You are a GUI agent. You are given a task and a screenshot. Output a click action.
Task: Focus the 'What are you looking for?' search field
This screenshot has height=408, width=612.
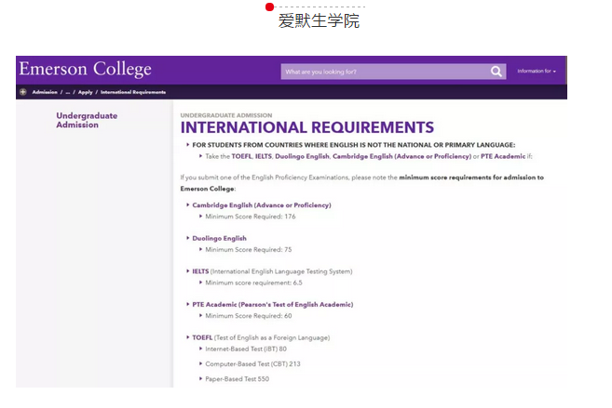point(393,72)
